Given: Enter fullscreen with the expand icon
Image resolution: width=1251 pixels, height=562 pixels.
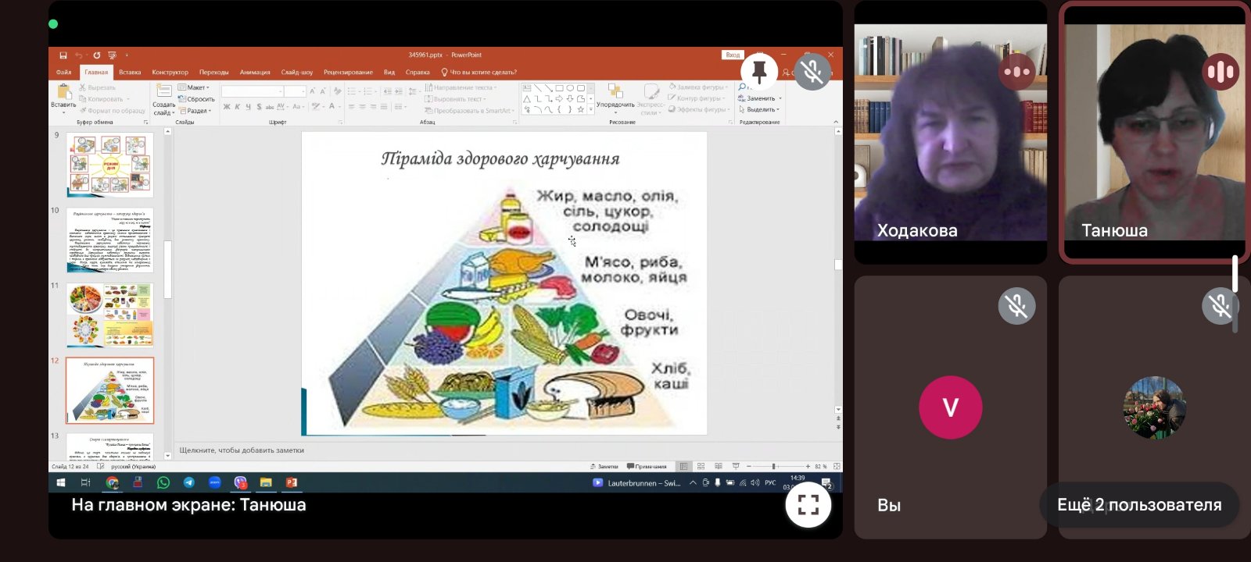Looking at the screenshot, I should [x=808, y=505].
